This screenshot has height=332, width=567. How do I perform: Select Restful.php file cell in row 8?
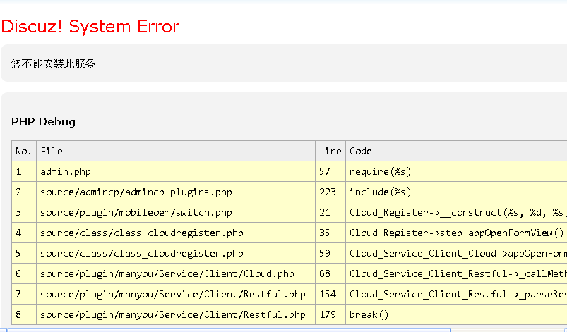click(x=176, y=314)
